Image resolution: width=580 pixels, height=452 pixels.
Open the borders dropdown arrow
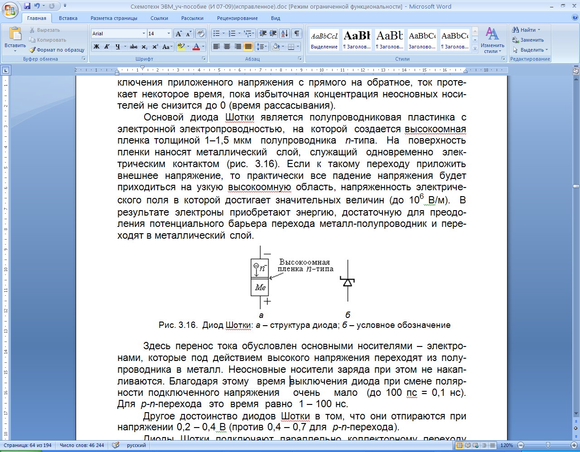pos(298,47)
